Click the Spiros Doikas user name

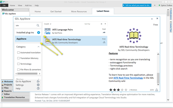coord(167,5)
